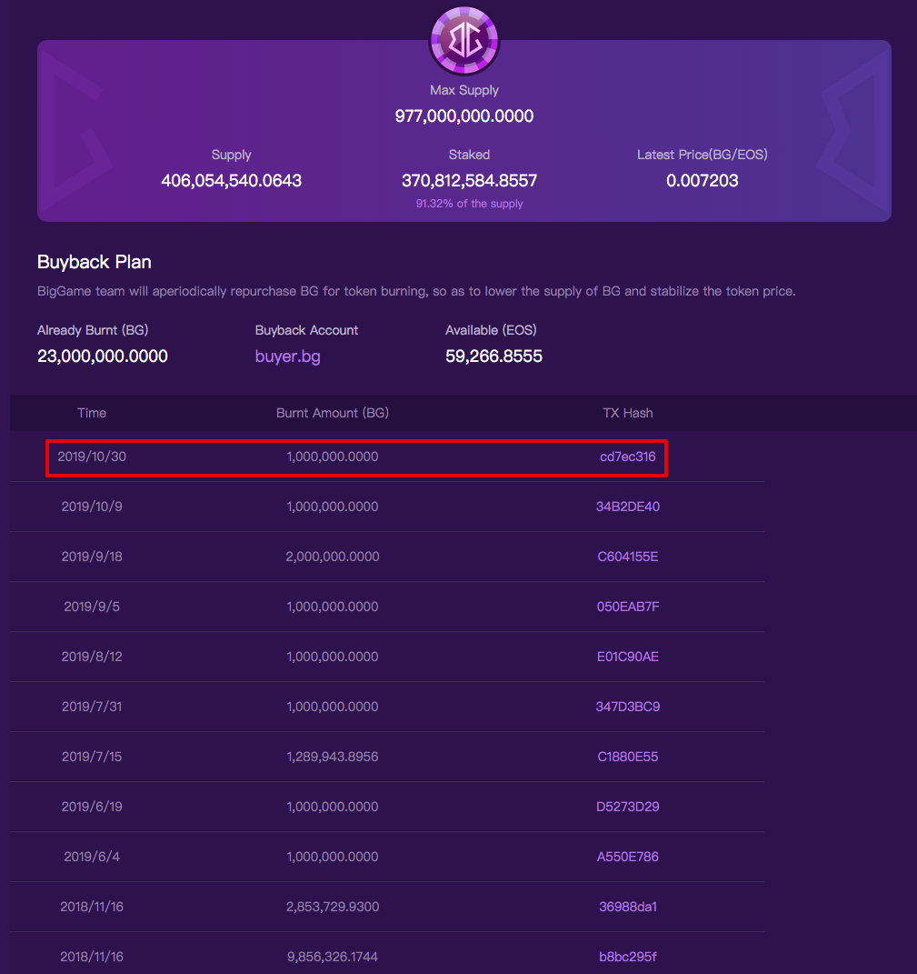Open TX hash D5273D29
917x974 pixels.
(628, 807)
